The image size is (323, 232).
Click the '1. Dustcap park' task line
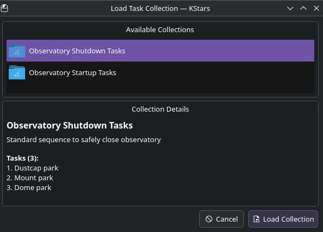32,168
